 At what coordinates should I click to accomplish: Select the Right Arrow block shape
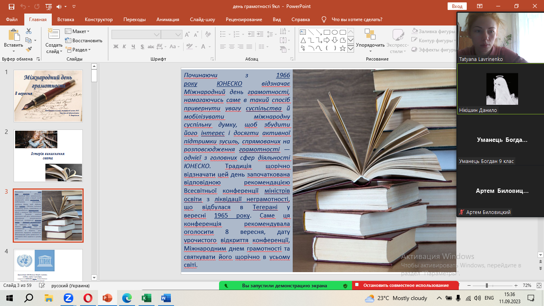(327, 40)
